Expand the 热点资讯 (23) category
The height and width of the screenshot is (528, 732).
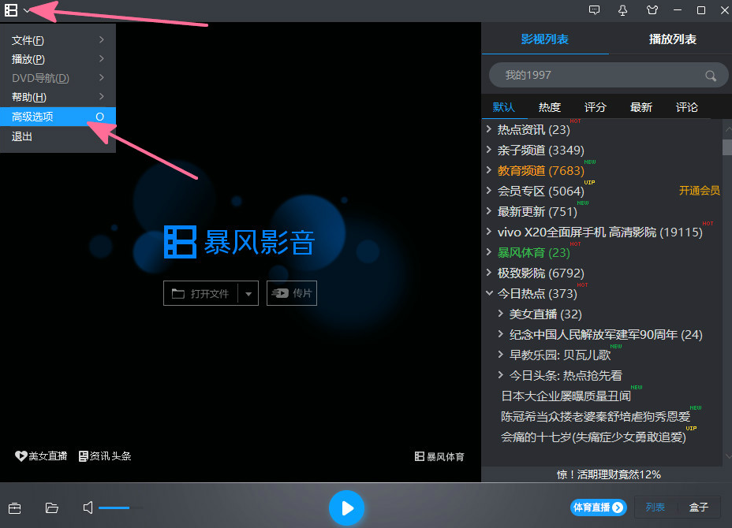[x=488, y=128]
